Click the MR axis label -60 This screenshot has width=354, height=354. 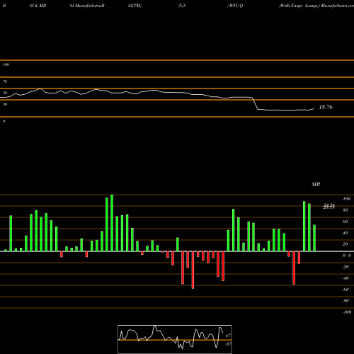346,290
